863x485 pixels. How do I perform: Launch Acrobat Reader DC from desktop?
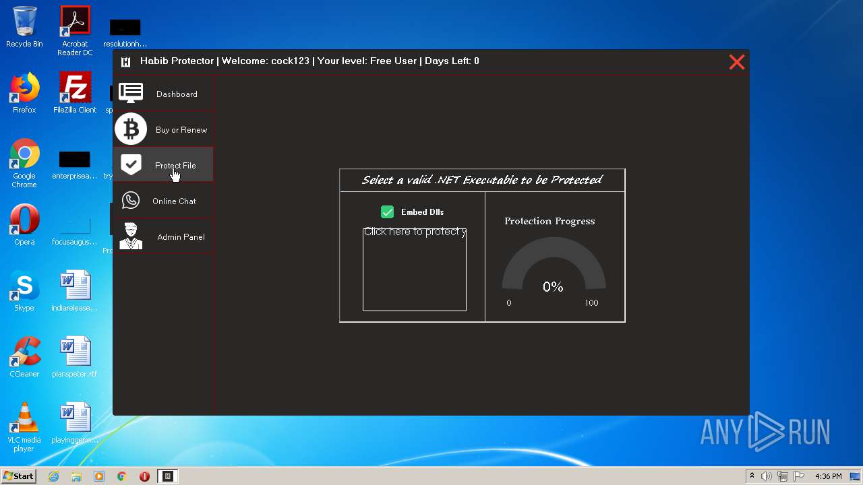(75, 31)
